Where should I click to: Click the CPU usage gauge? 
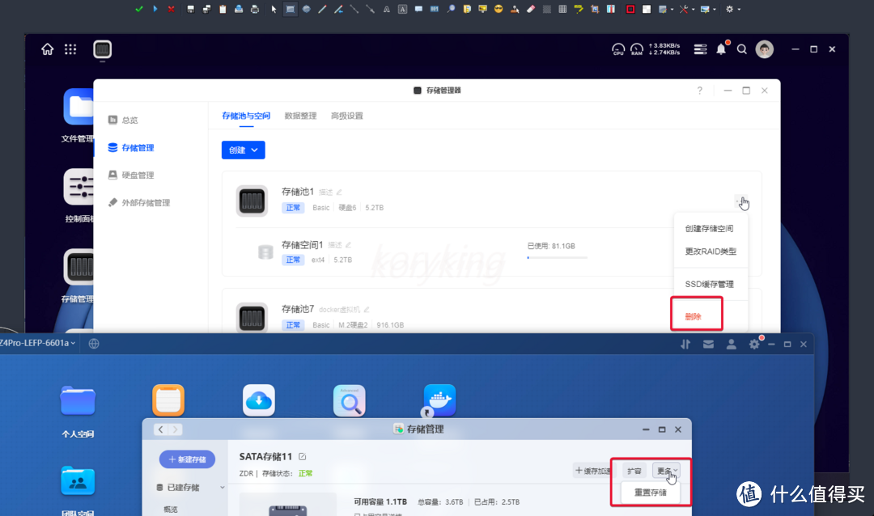(617, 49)
